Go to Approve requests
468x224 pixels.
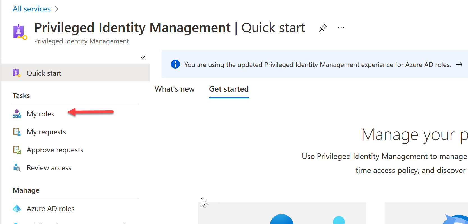(x=55, y=150)
